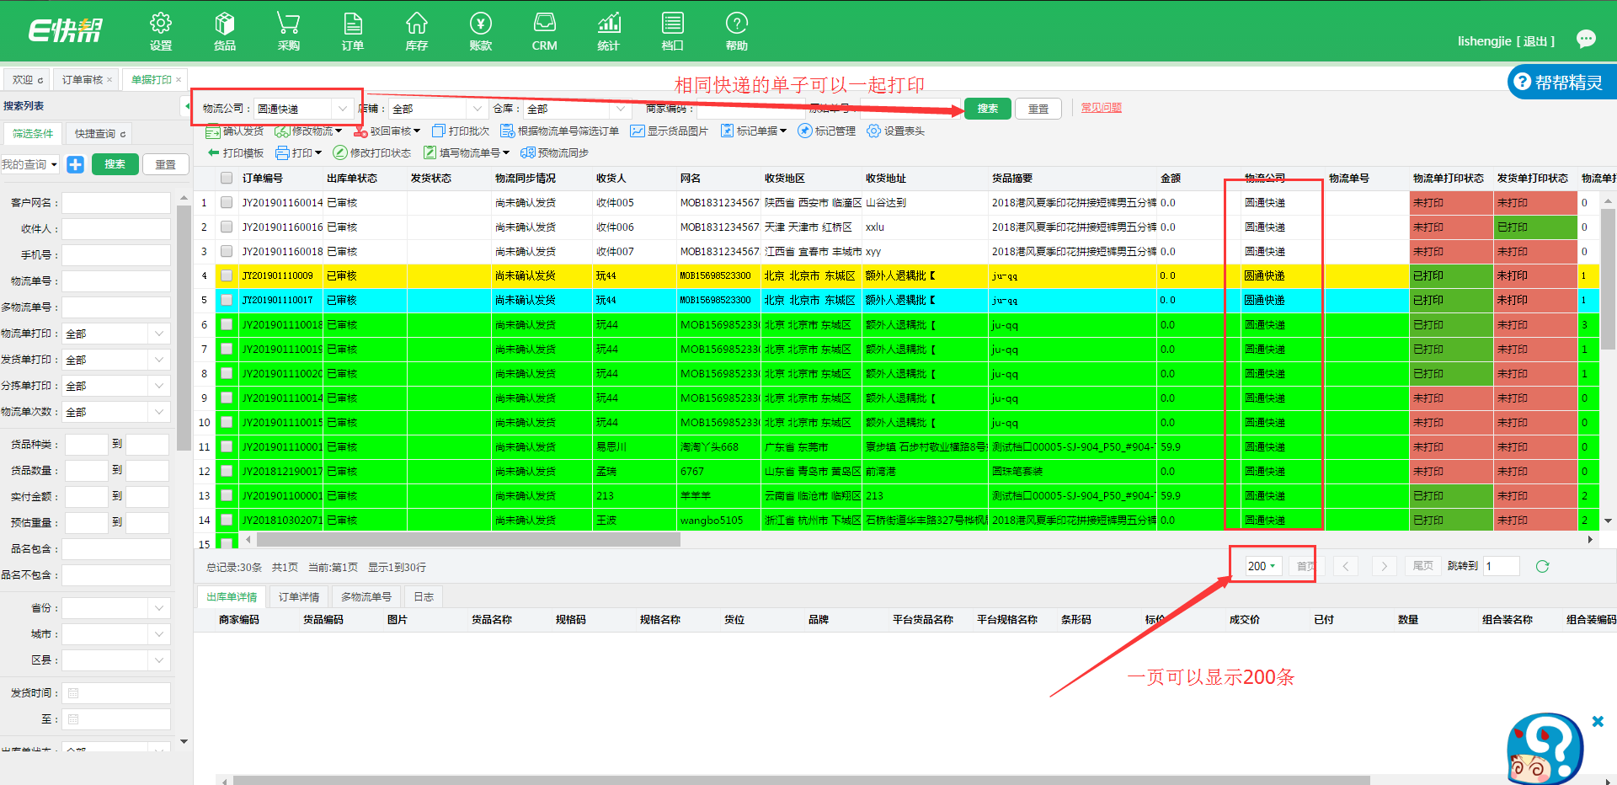The image size is (1617, 785).
Task: Click the blue plus add-query icon
Action: tap(75, 164)
